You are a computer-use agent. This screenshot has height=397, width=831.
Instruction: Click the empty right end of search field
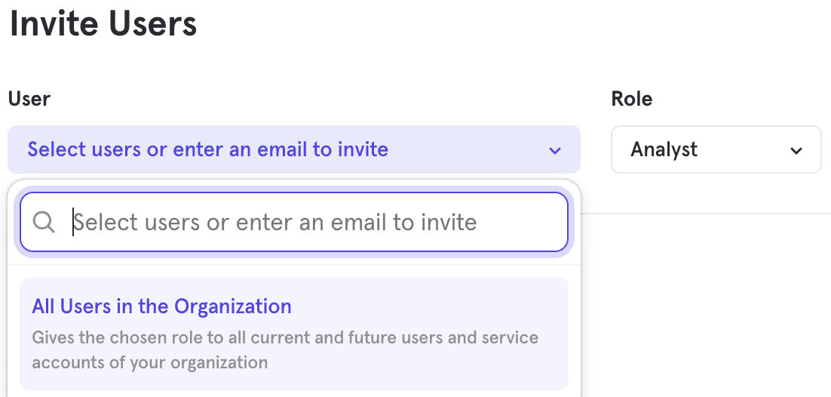528,222
